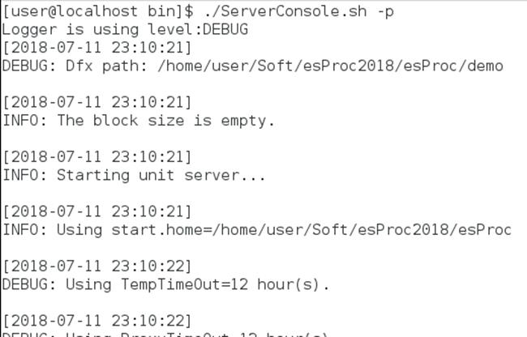This screenshot has height=337, width=527.
Task: Click the Dfx path debug line
Action: [252, 66]
